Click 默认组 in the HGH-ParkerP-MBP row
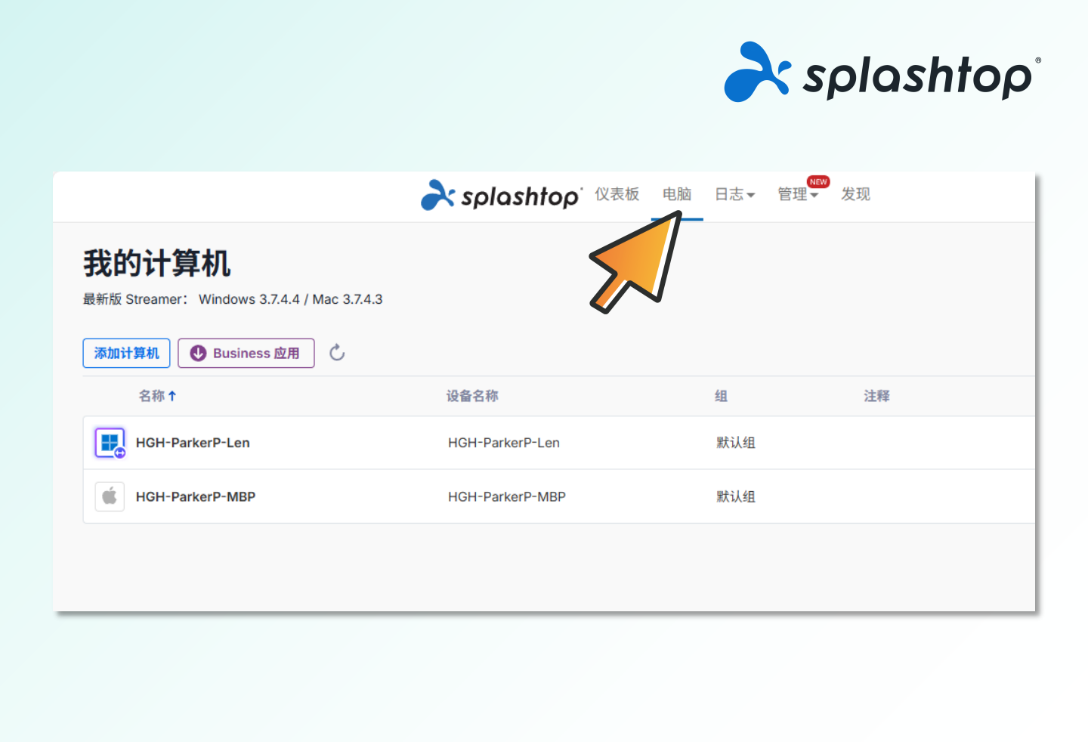 736,496
